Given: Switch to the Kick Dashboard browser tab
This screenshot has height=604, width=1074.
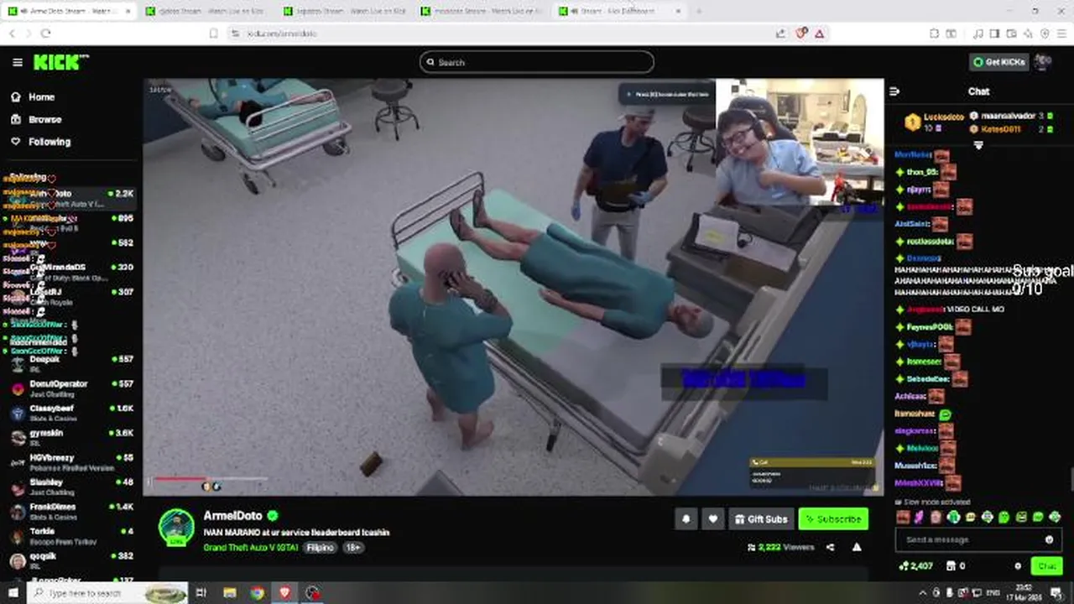Looking at the screenshot, I should click(x=621, y=11).
